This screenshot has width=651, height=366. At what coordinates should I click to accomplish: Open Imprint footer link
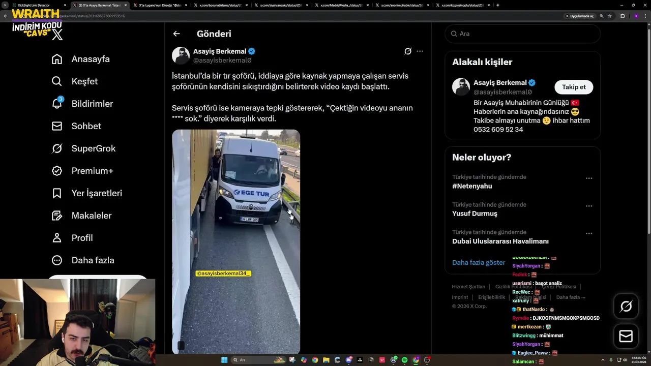tap(460, 297)
